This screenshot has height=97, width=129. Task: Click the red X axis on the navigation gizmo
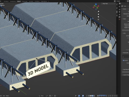click(98, 6)
